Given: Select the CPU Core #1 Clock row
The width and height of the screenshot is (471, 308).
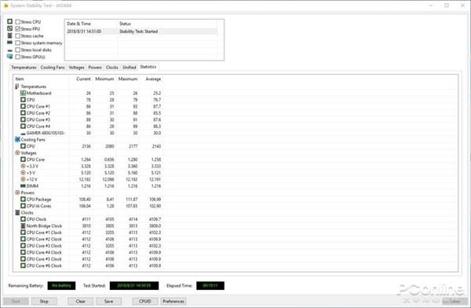Looking at the screenshot, I should pos(88,233).
